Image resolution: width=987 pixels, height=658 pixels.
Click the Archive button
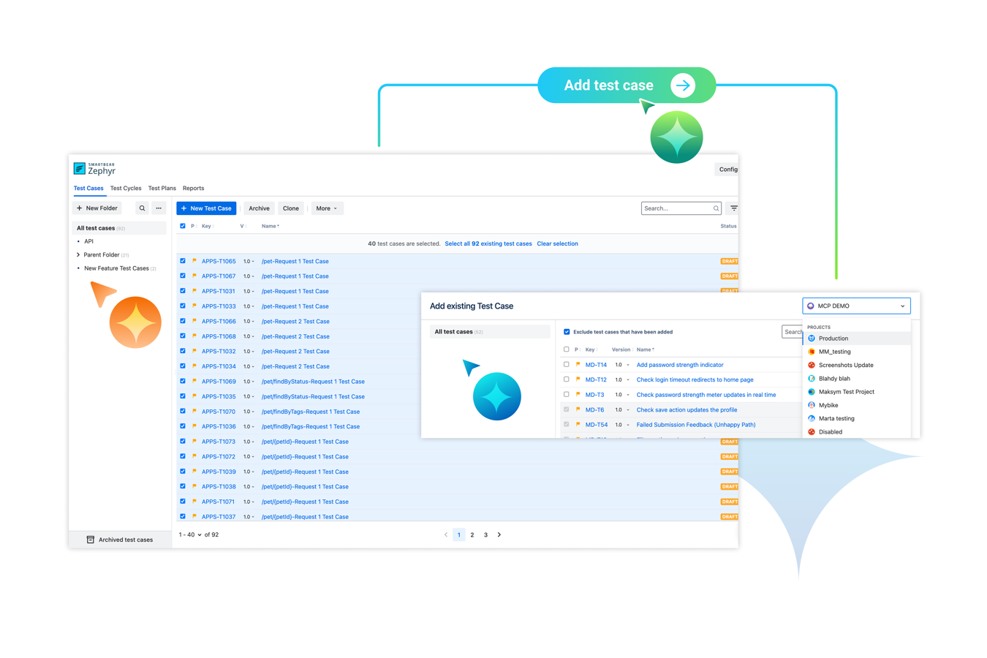coord(259,208)
